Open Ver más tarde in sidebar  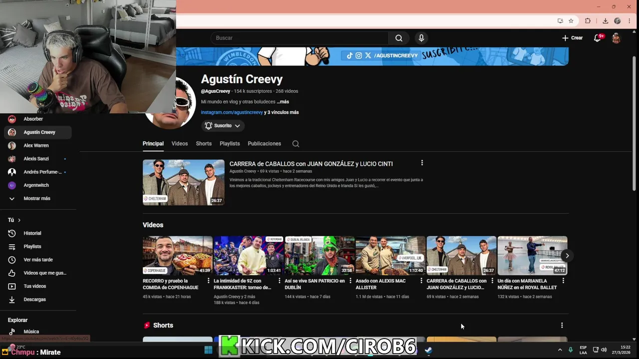click(38, 260)
